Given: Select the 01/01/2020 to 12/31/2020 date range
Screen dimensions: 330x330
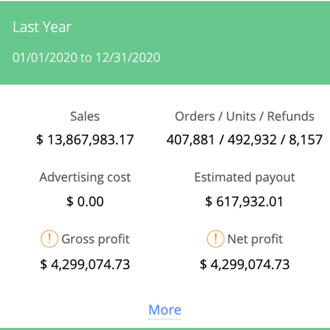Looking at the screenshot, I should tap(86, 58).
